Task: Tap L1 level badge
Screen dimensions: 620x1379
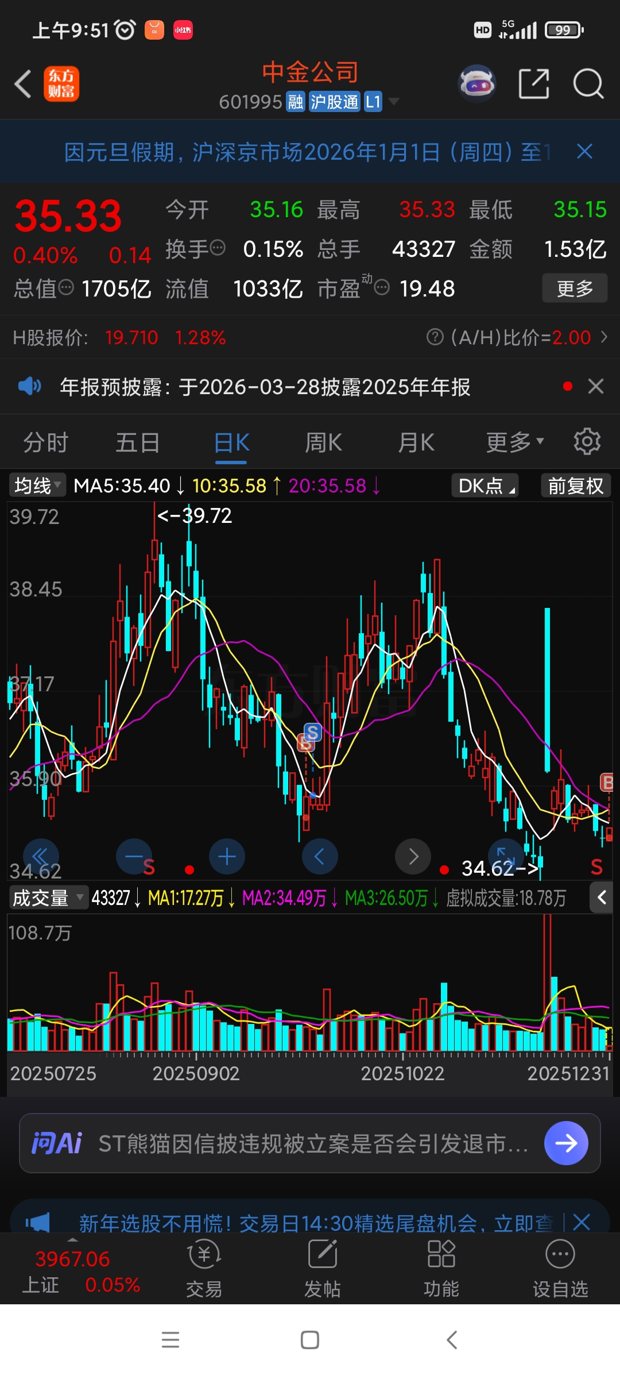Action: [373, 102]
